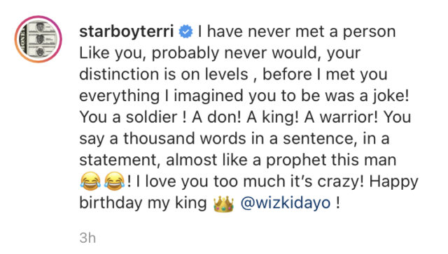Open starboyterri's profile picture
Viewport: 448px width, 254px height.
click(38, 39)
